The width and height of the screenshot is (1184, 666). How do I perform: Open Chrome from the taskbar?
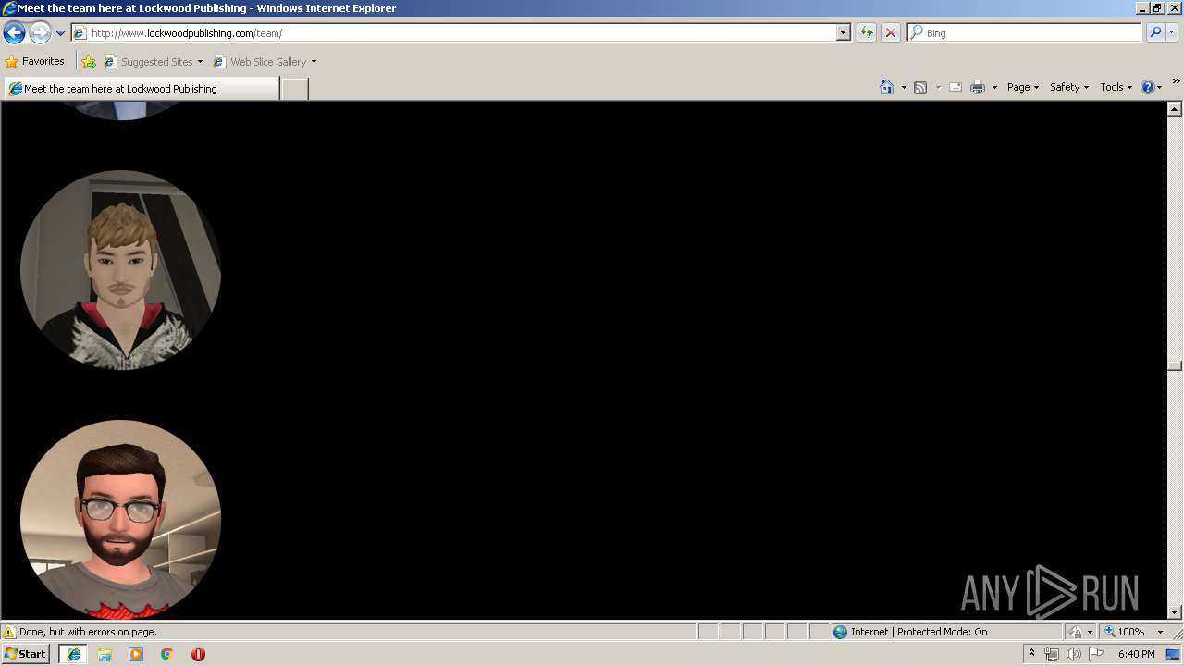pyautogui.click(x=167, y=654)
